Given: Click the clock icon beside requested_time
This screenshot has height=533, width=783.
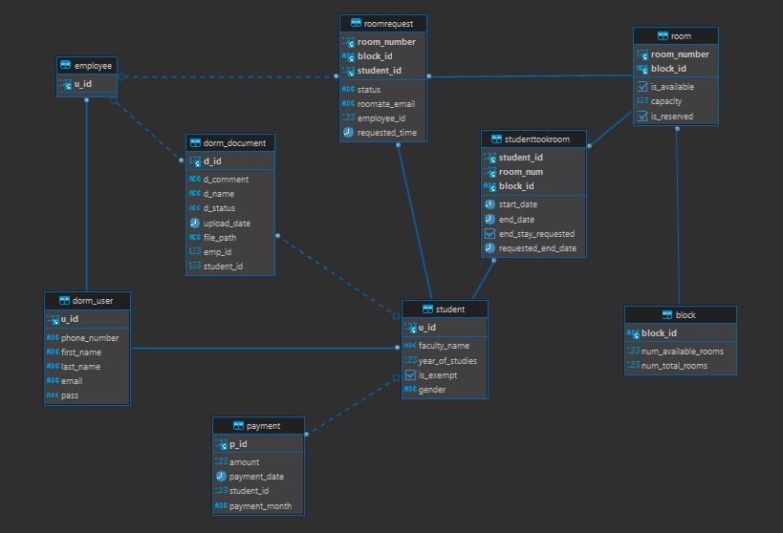Looking at the screenshot, I should [348, 133].
